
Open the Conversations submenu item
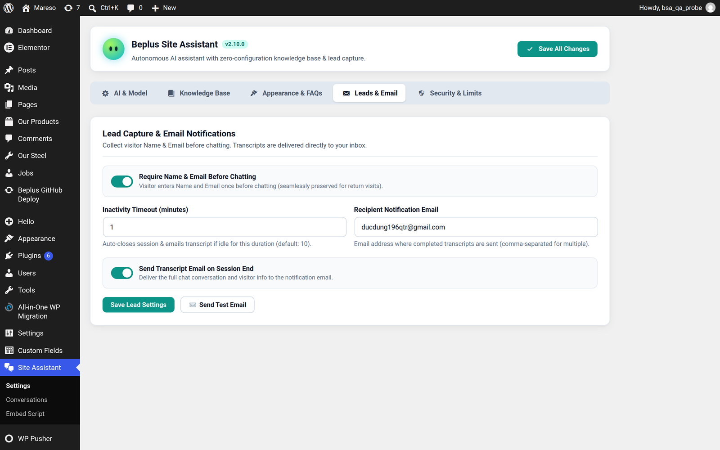27,400
